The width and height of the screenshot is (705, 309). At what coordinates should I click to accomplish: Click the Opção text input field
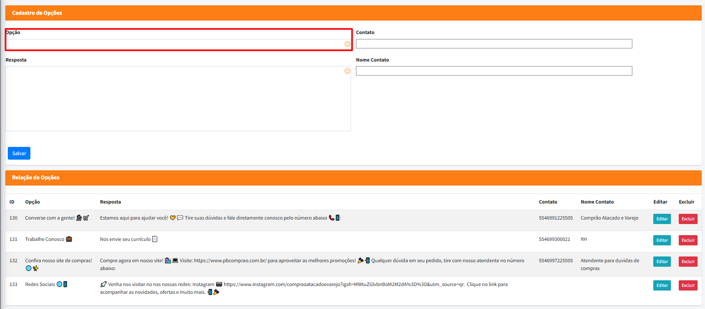175,44
